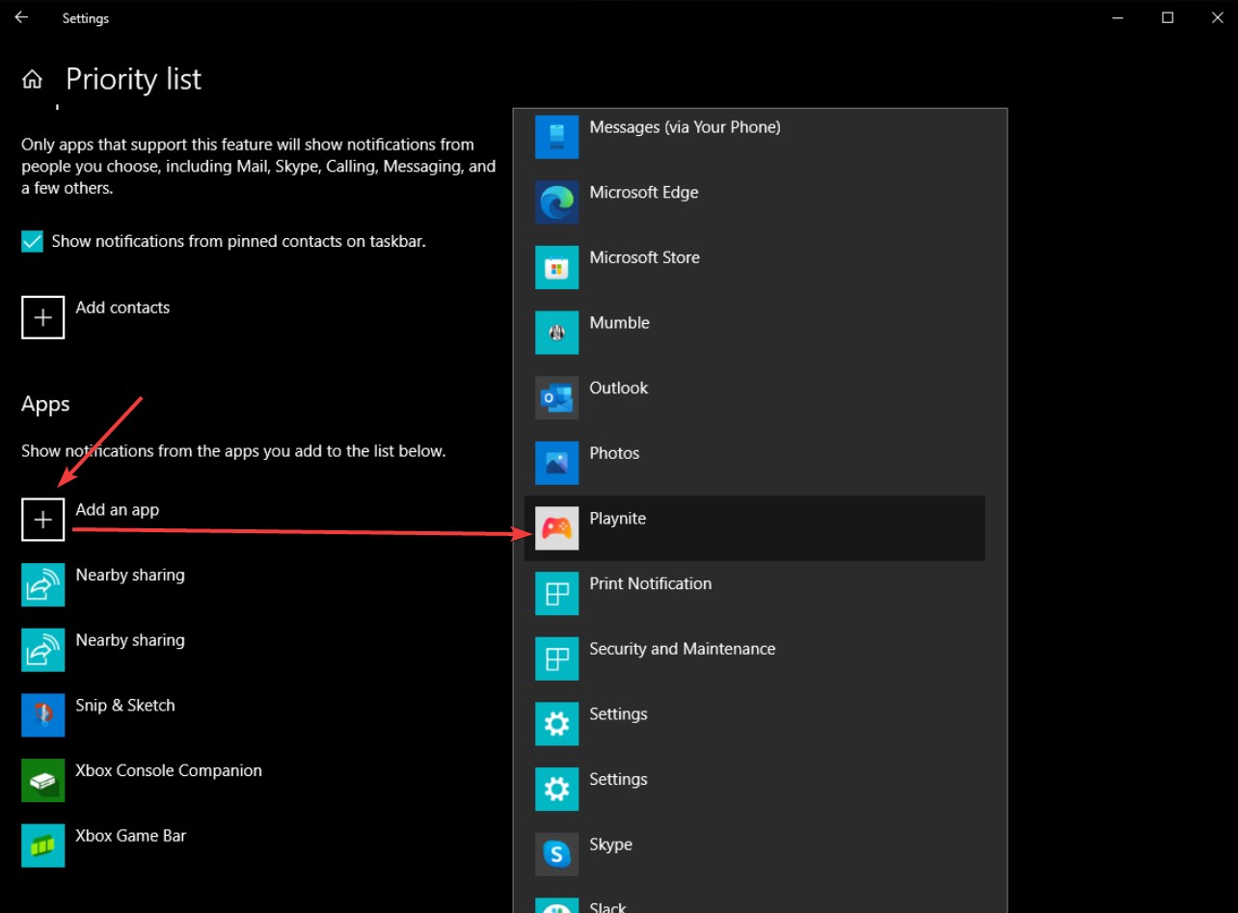1238x913 pixels.
Task: Click the Xbox Game Bar icon
Action: coord(43,846)
